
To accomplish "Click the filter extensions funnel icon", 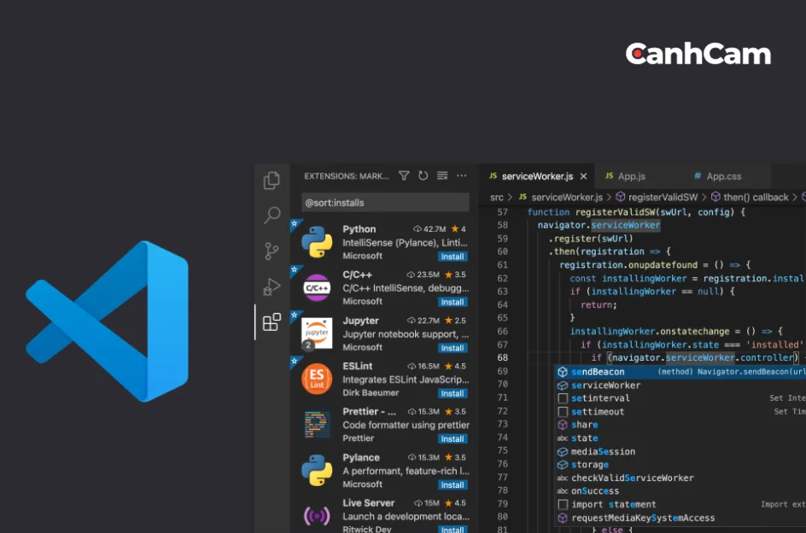I will (x=404, y=176).
